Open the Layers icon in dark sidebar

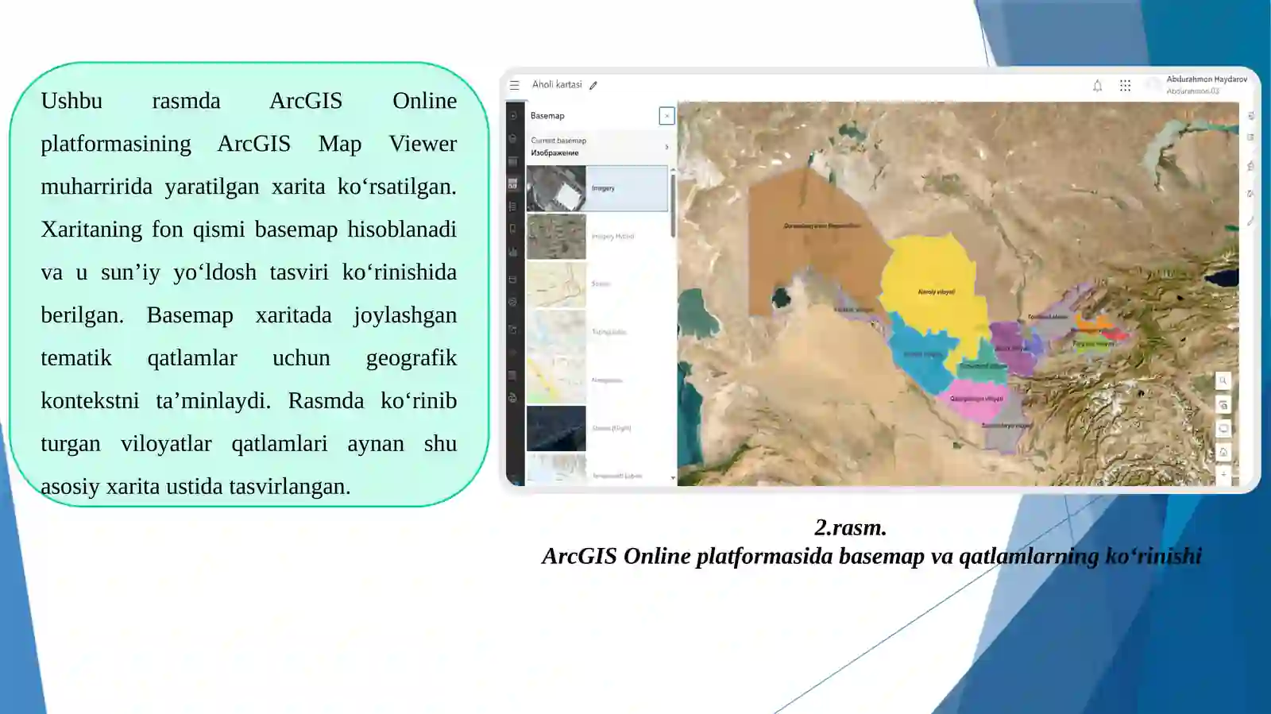point(513,139)
